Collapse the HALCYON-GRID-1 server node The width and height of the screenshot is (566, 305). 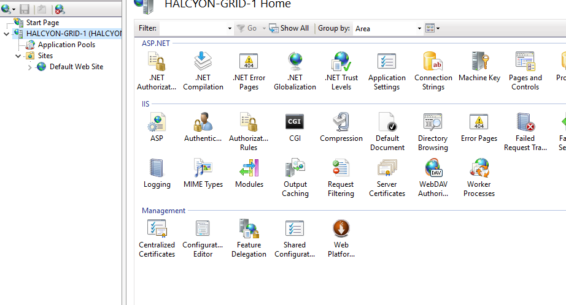(7, 34)
